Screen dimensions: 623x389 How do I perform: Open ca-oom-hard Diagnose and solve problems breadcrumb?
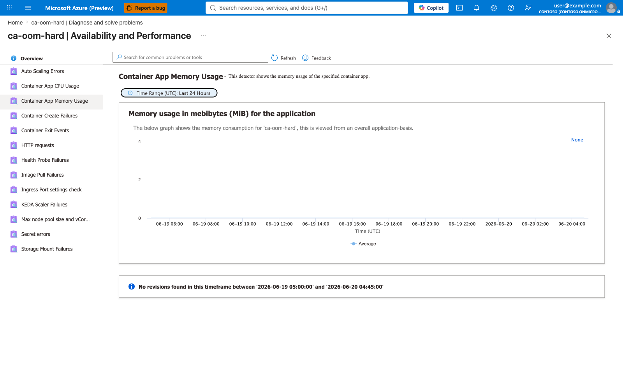(x=87, y=23)
